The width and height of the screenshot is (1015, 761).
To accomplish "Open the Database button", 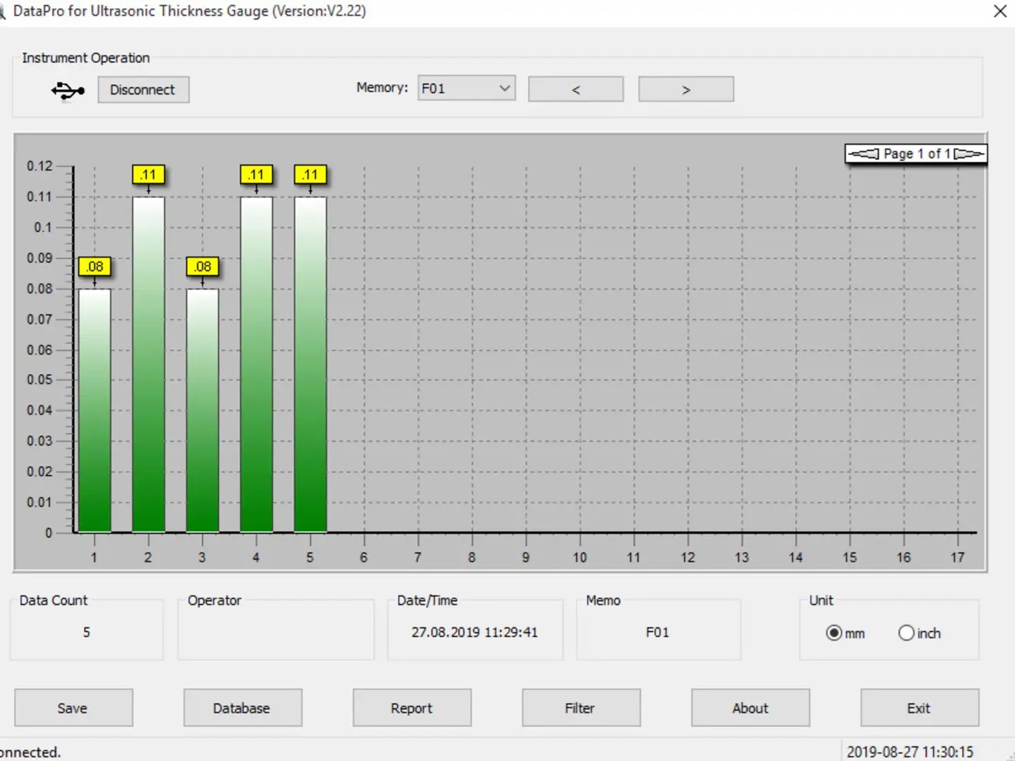I will pyautogui.click(x=243, y=708).
